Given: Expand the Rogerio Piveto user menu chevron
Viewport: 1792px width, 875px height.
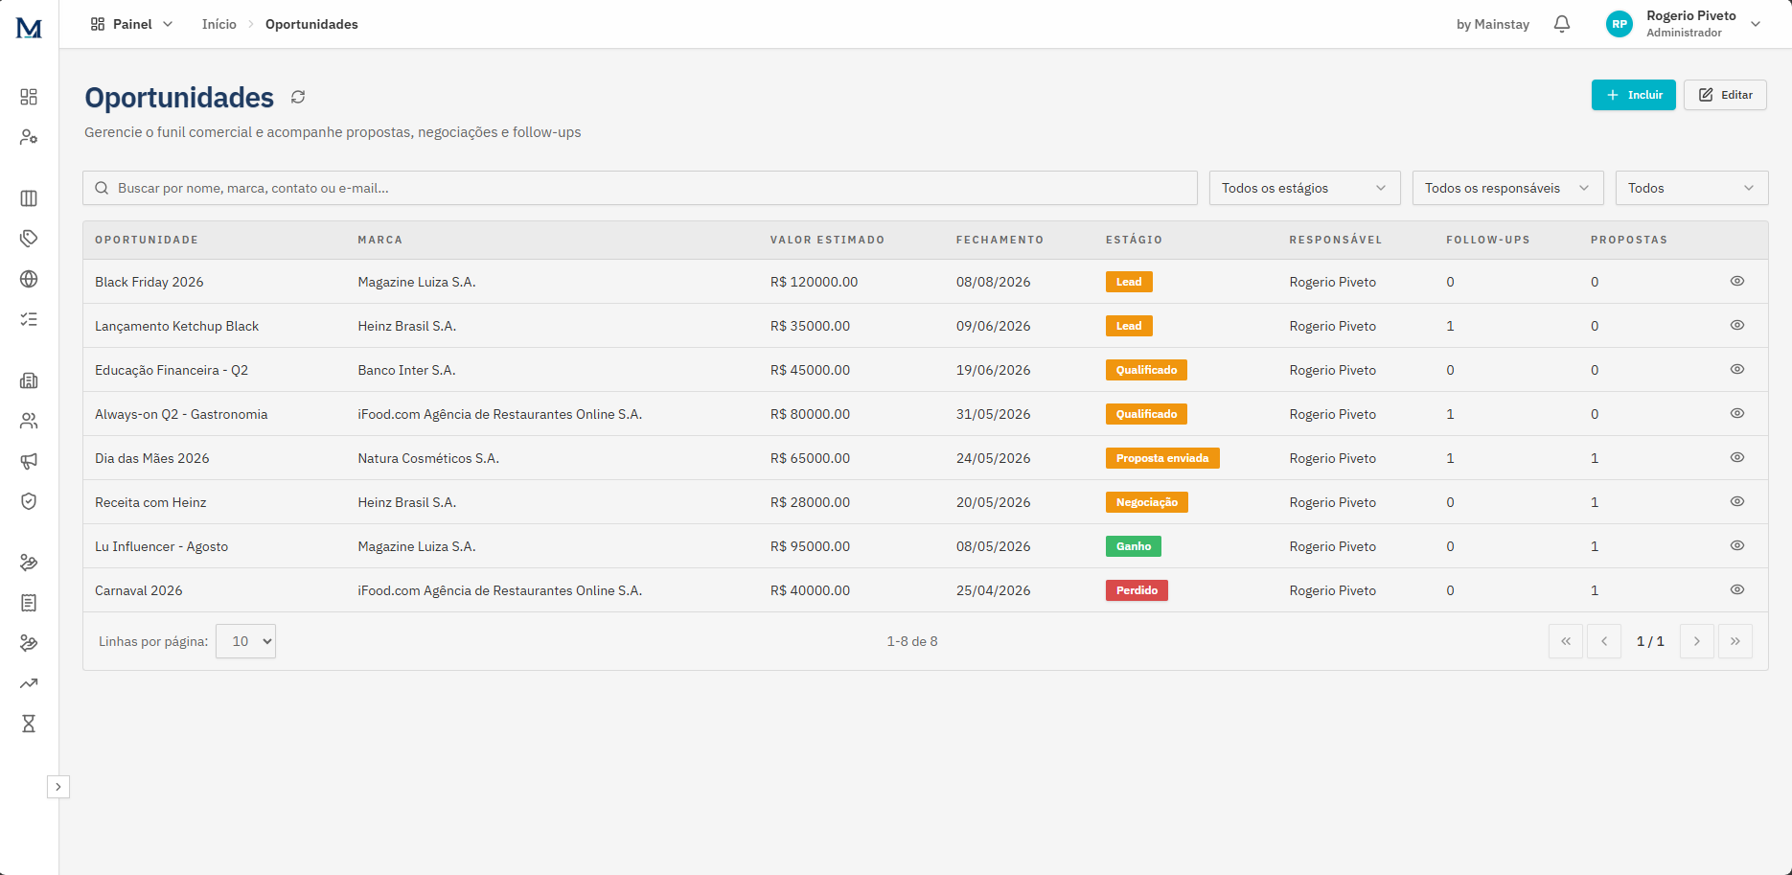Looking at the screenshot, I should coord(1756,24).
